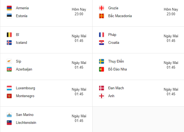Select the Croatia flag icon
This screenshot has width=184, height=132.
(102, 42)
